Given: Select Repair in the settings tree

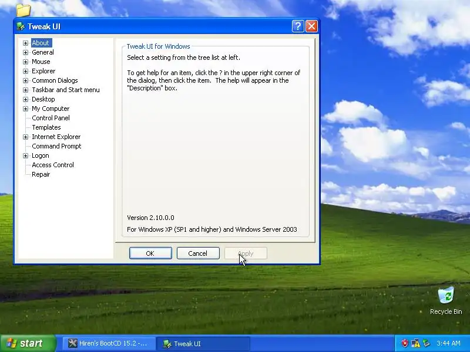Looking at the screenshot, I should (x=41, y=174).
